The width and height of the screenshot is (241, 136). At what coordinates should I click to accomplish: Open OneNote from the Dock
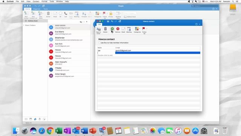pyautogui.click(x=67, y=131)
